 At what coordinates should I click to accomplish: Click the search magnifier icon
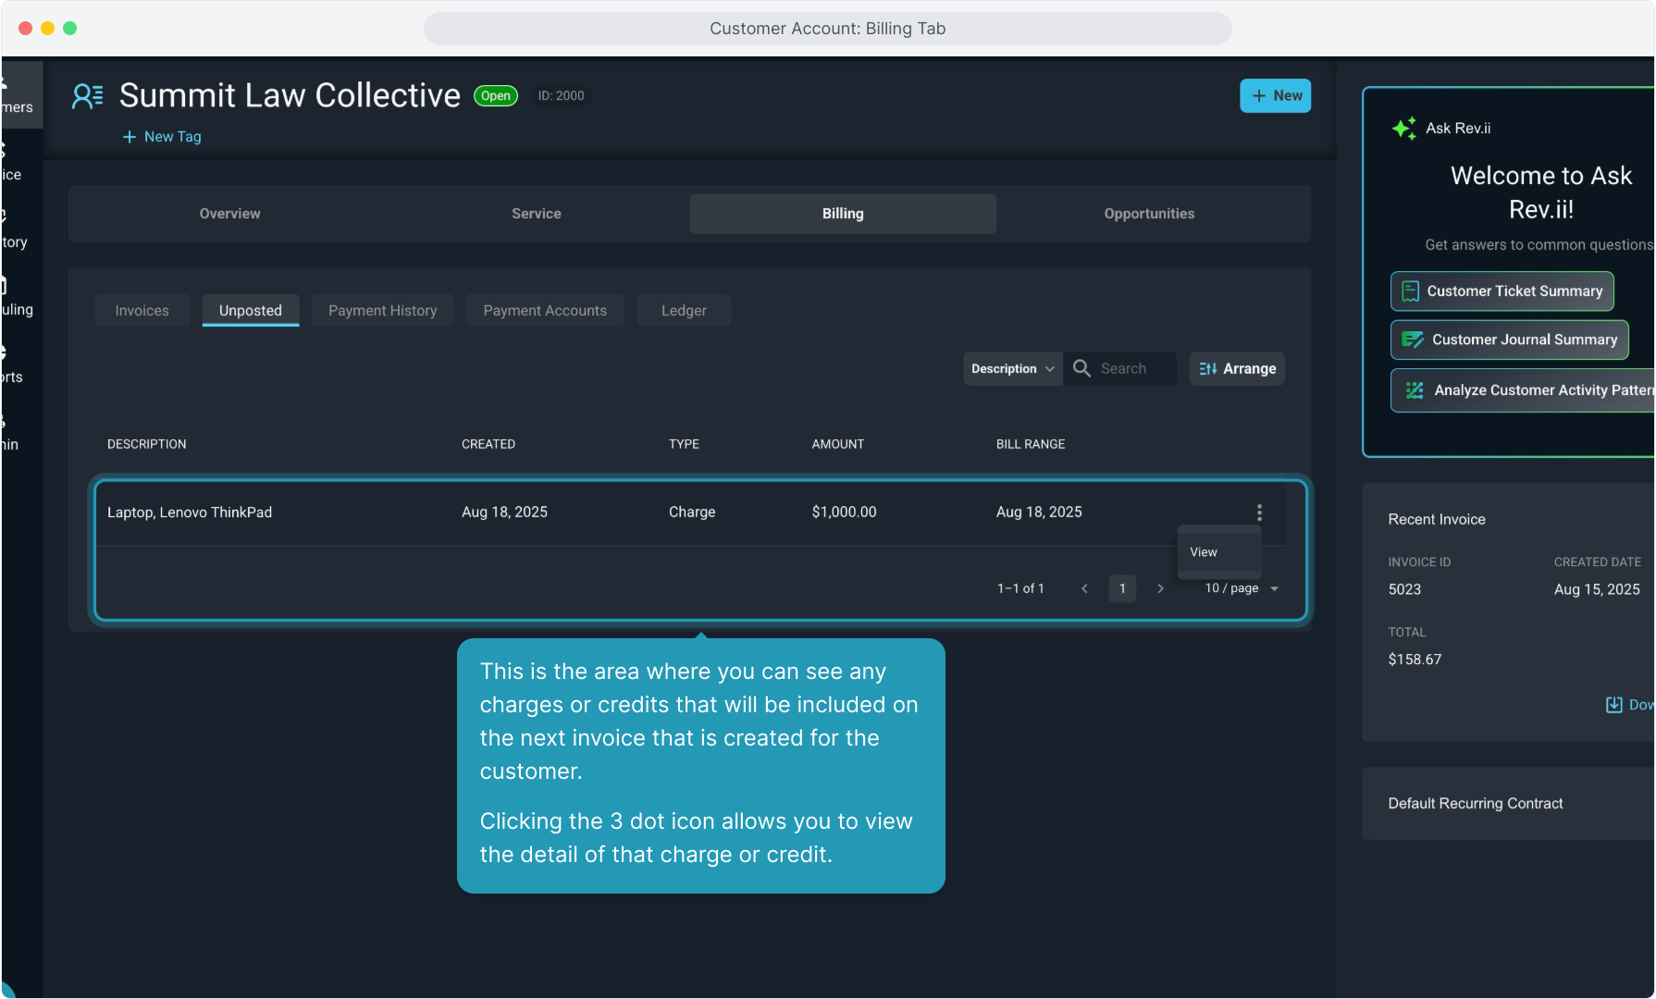coord(1081,368)
